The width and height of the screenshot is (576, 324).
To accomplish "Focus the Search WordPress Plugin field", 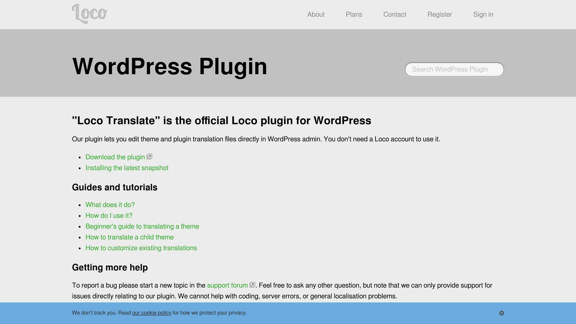I will tap(454, 69).
